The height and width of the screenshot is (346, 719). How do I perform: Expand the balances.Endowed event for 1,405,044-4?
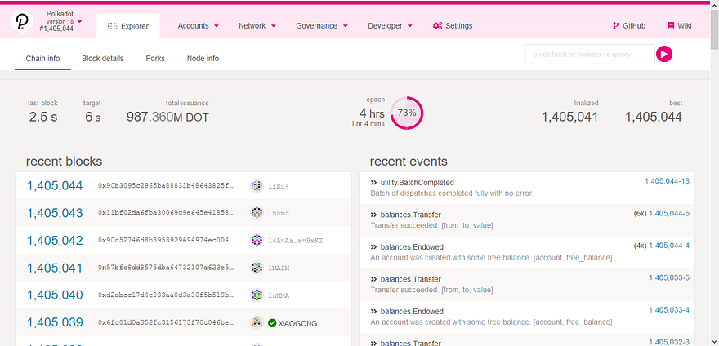click(373, 247)
